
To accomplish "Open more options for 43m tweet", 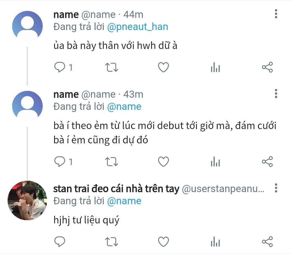I will point(276,93).
